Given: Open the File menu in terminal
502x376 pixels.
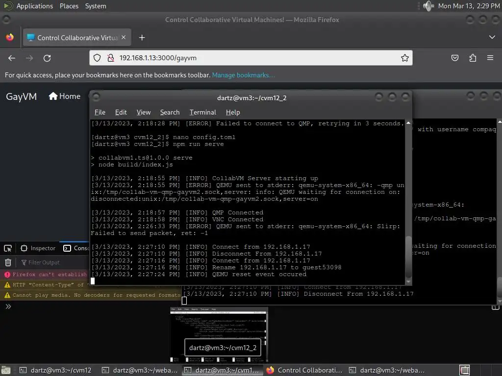Looking at the screenshot, I should pyautogui.click(x=100, y=112).
